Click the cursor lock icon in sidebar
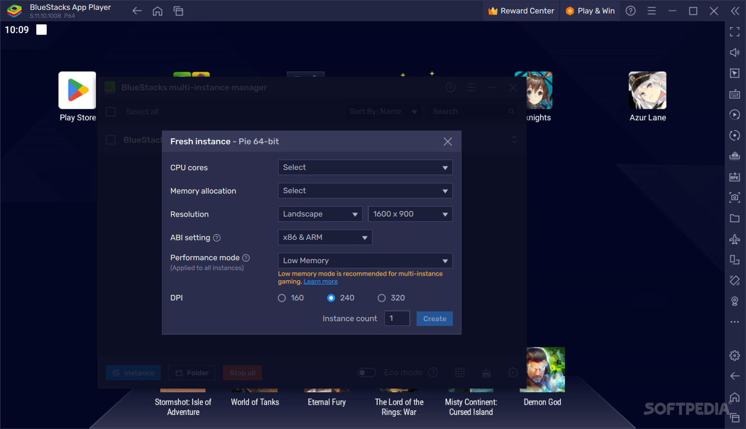The height and width of the screenshot is (429, 746). [735, 73]
